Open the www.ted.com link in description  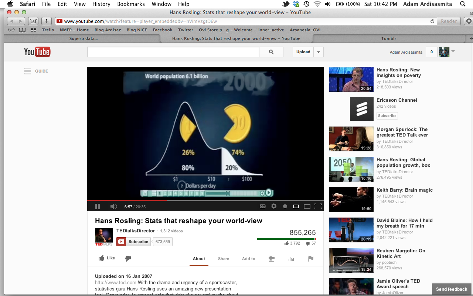tap(115, 283)
